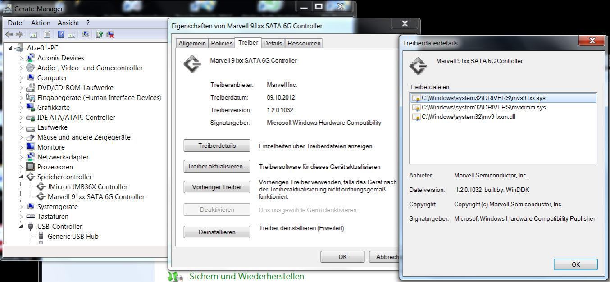This screenshot has height=282, width=610.
Task: Switch to the Ressourcen tab
Action: click(x=304, y=43)
